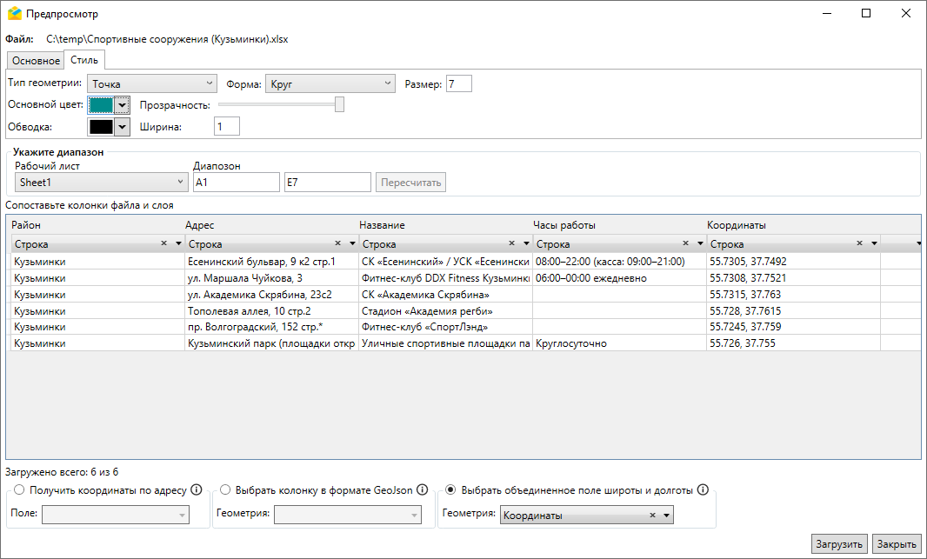Screen dimensions: 927x559
Task: Clear the Координаты geometry field selection
Action: pyautogui.click(x=652, y=516)
